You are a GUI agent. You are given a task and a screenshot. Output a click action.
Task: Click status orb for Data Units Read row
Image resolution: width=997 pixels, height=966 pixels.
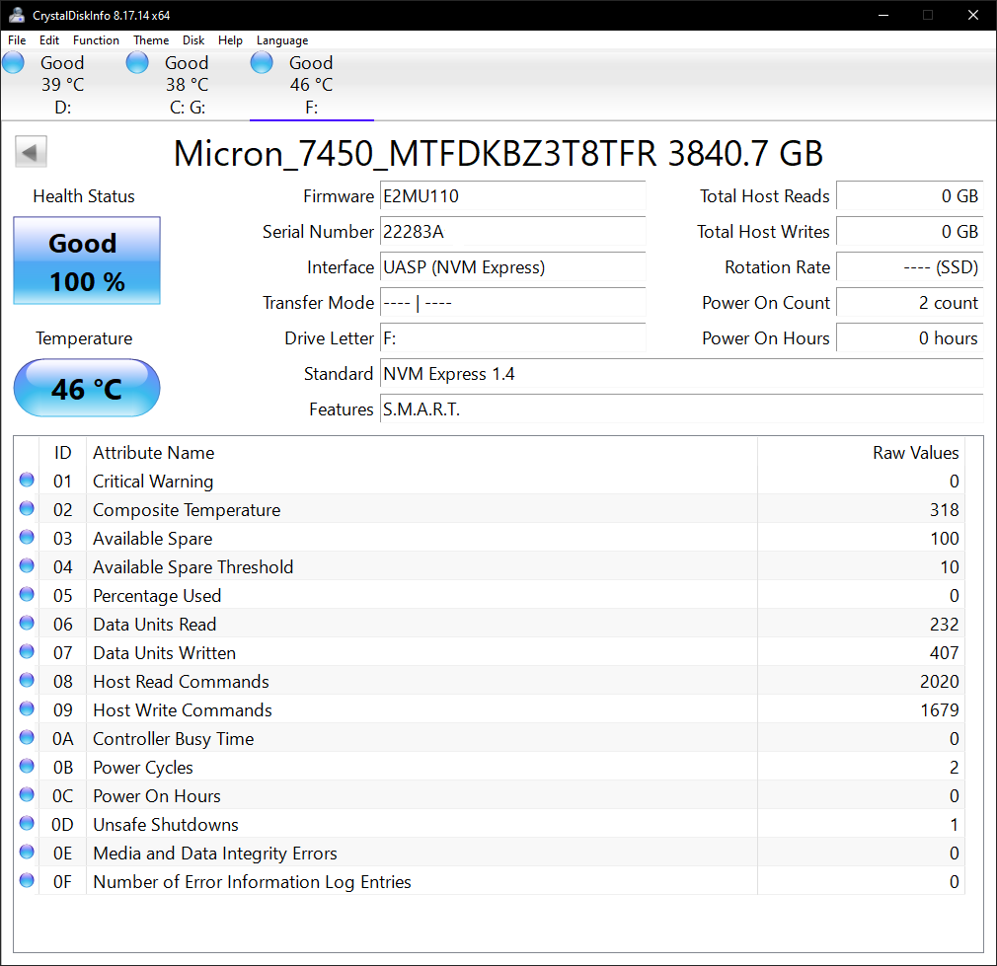(27, 623)
